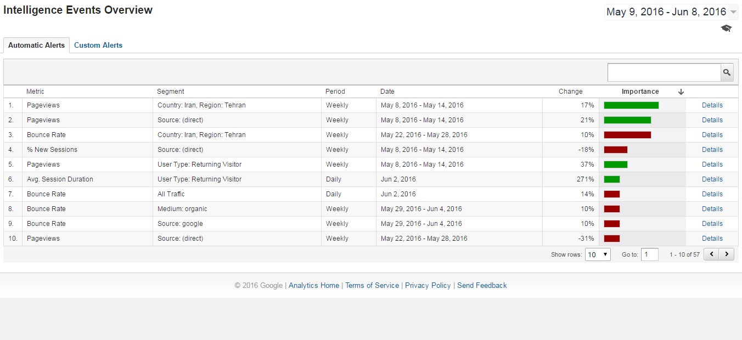The image size is (742, 340).
Task: View Details for the first Pageviews alert
Action: pyautogui.click(x=712, y=105)
